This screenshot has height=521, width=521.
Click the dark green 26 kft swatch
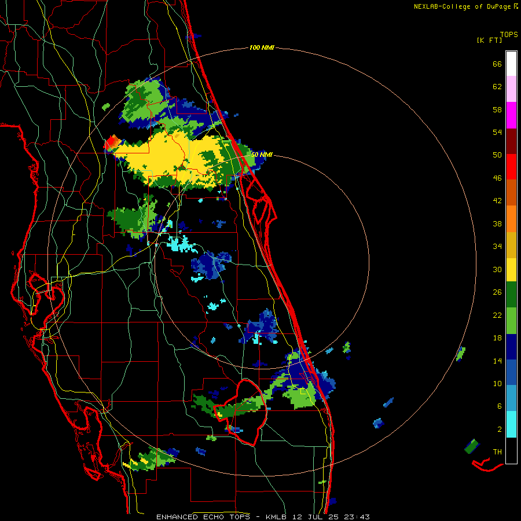point(511,295)
